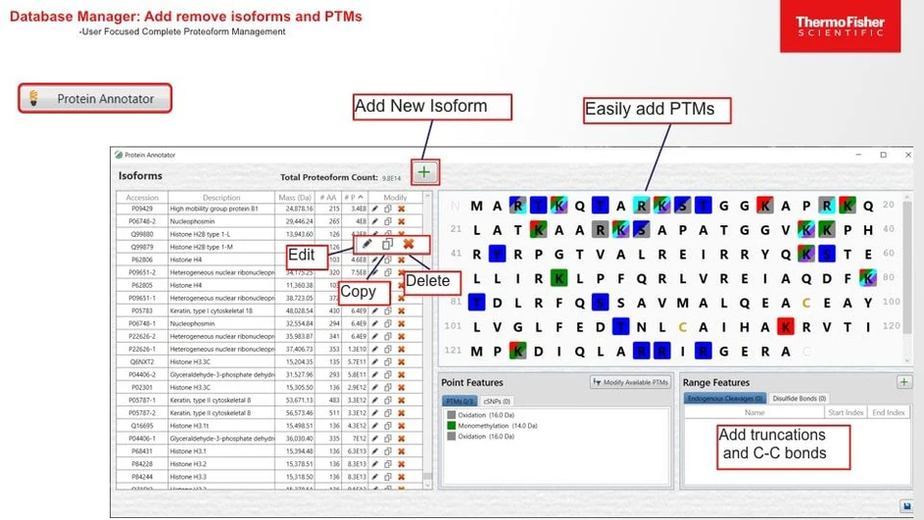Delete isoform P06748-2 using its X icon

(x=402, y=221)
